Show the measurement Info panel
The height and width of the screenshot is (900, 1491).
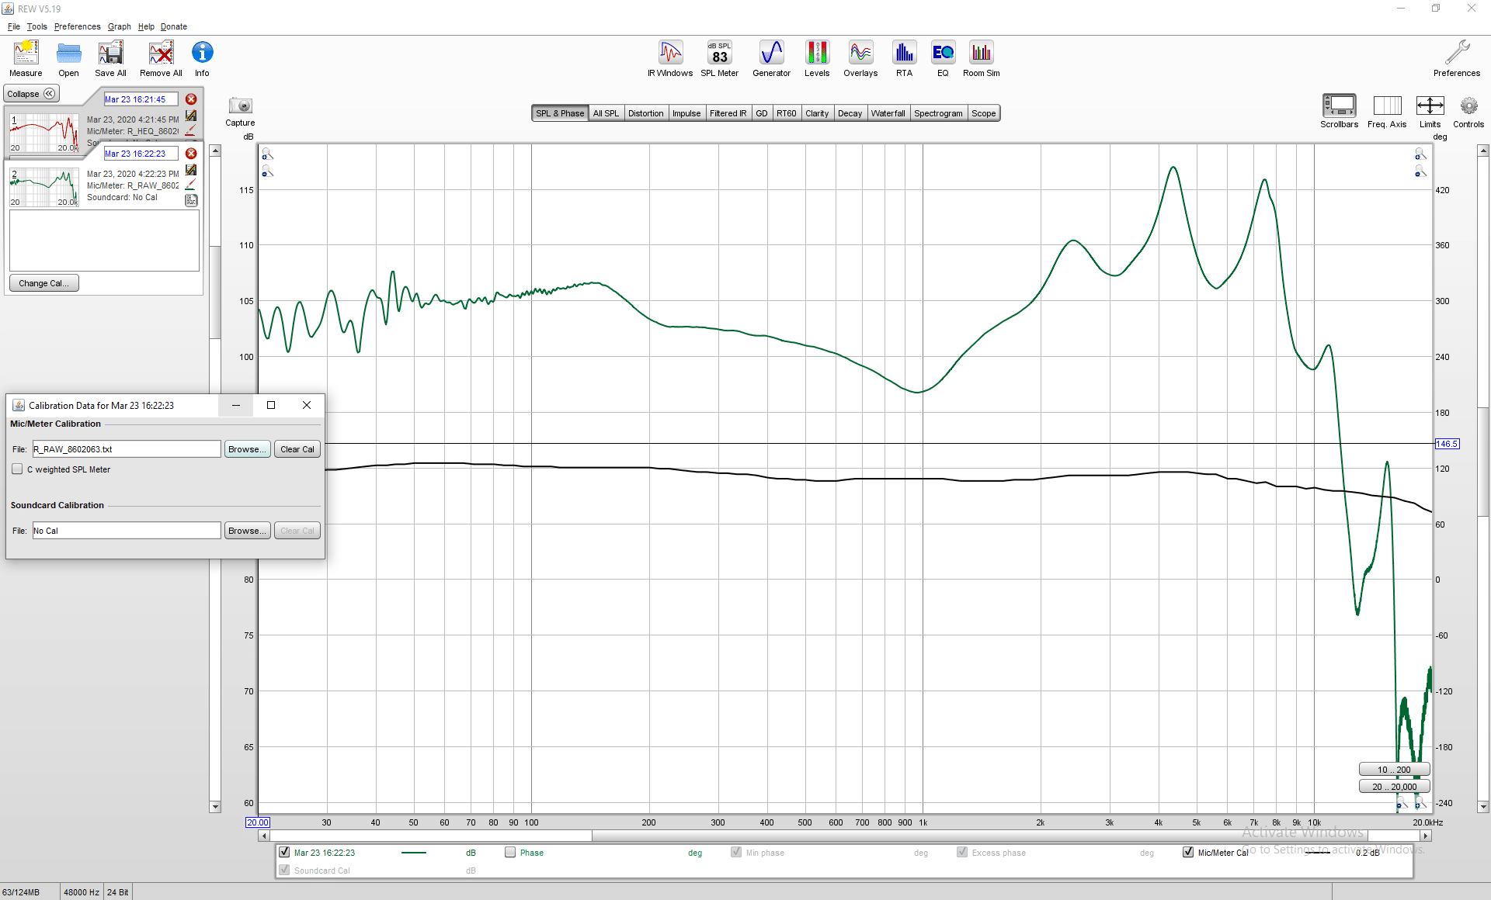(x=202, y=59)
